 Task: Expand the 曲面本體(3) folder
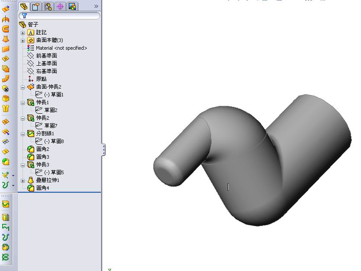pyautogui.click(x=23, y=41)
